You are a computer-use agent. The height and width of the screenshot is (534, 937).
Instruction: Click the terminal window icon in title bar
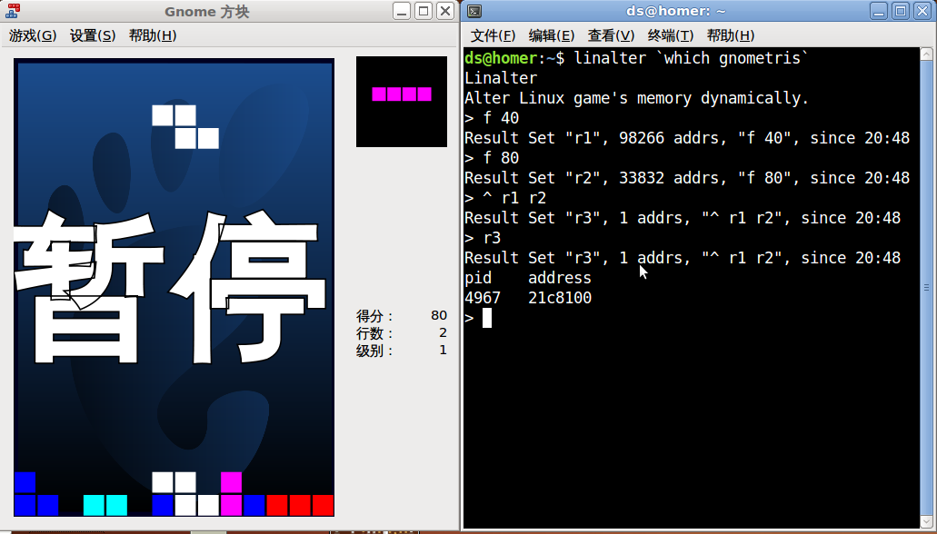[474, 11]
